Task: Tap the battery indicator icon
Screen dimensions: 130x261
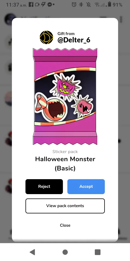Action: 109,4
